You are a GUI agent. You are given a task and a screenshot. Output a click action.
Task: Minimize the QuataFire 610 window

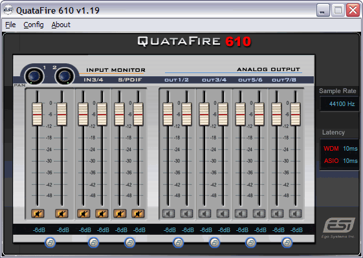[323, 10]
